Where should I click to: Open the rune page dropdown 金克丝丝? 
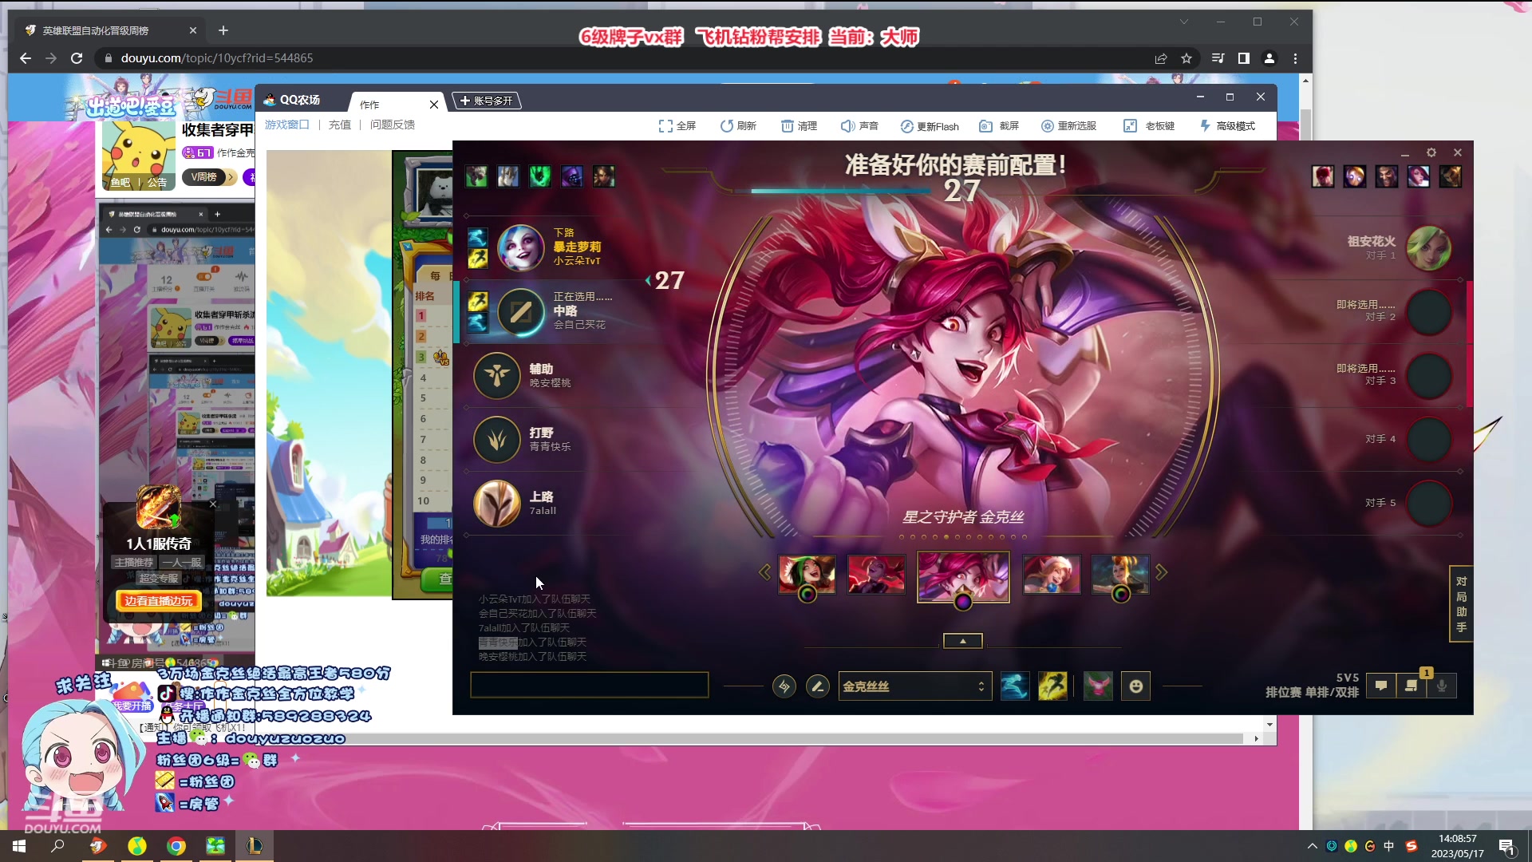(x=914, y=686)
